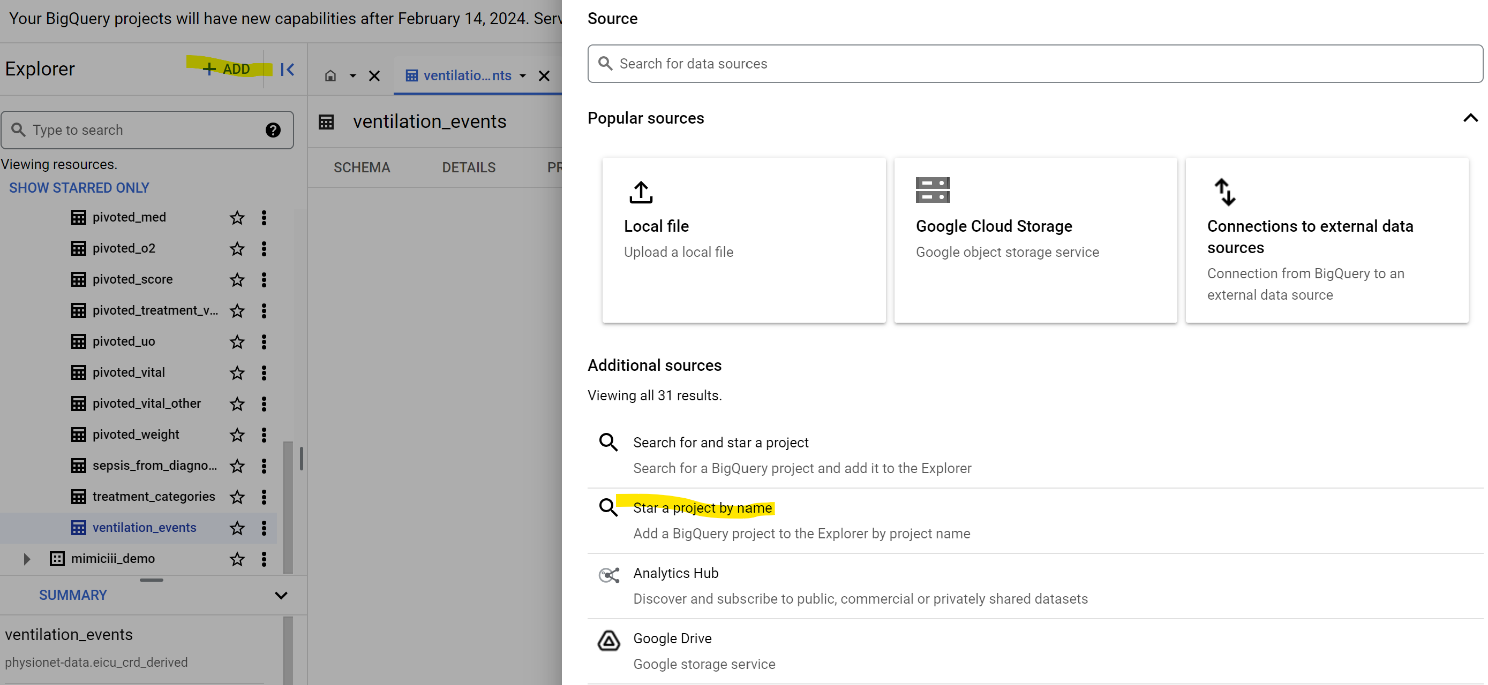The image size is (1488, 685).
Task: Click the SUMMARY label
Action: click(73, 595)
